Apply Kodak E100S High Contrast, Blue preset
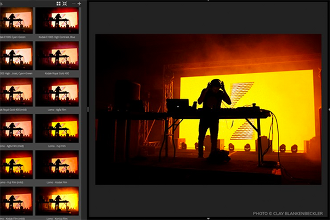The image size is (330, 220). pyautogui.click(x=57, y=21)
